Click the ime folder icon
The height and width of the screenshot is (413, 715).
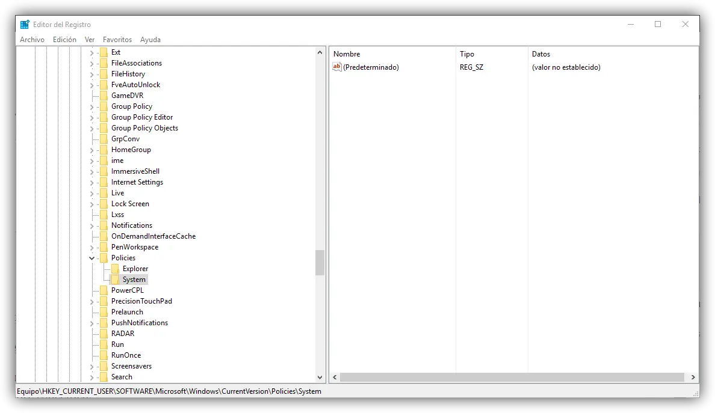(104, 161)
